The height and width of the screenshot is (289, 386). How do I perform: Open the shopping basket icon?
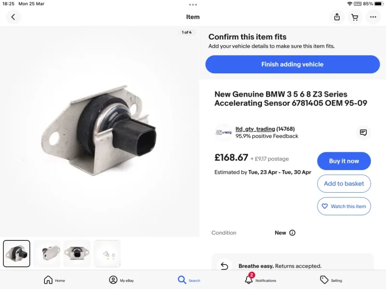[355, 17]
